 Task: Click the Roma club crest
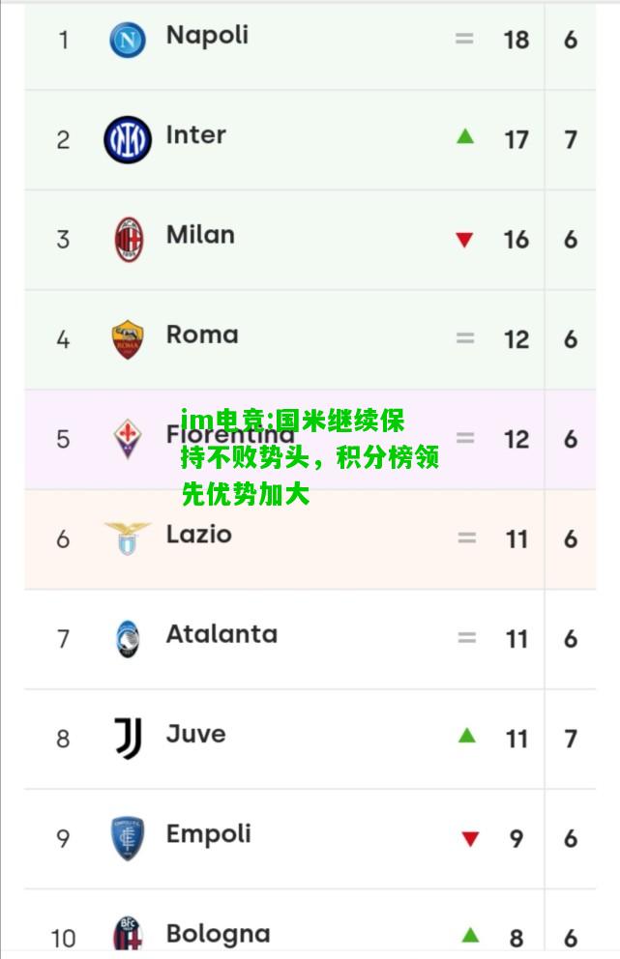(x=128, y=338)
